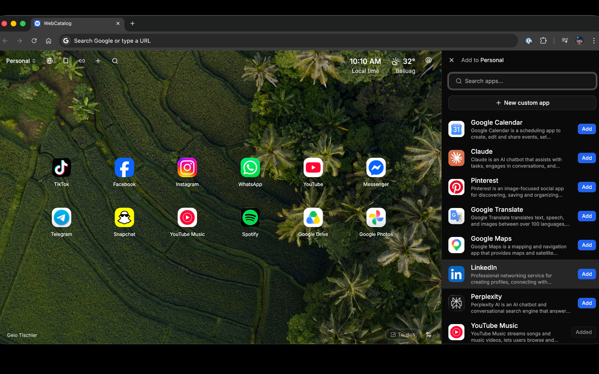
Task: Open the Google Drive app
Action: (313, 218)
